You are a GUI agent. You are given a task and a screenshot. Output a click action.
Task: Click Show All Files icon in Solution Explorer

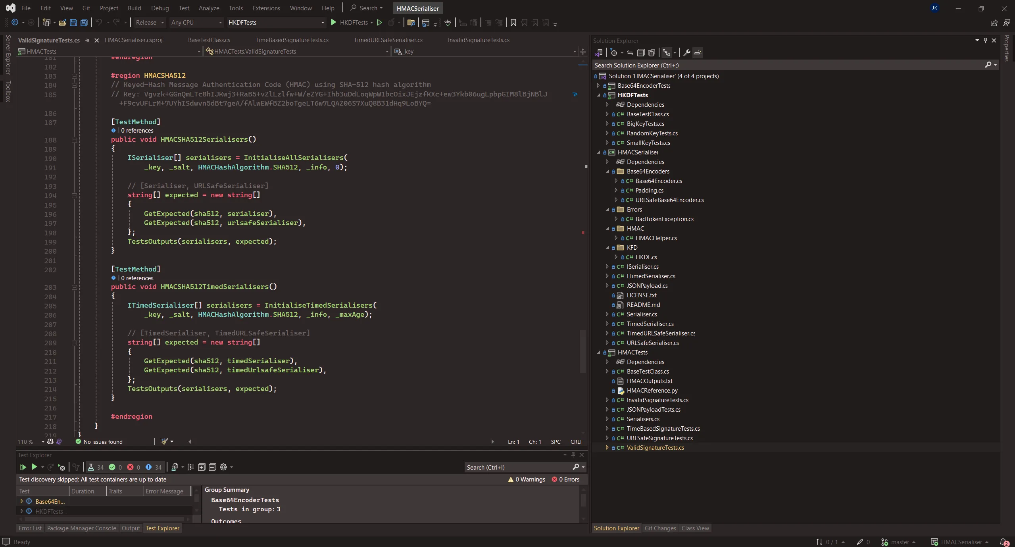(652, 52)
